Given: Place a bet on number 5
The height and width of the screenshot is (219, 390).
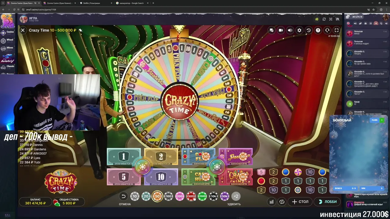Looking at the screenshot, I should (124, 177).
